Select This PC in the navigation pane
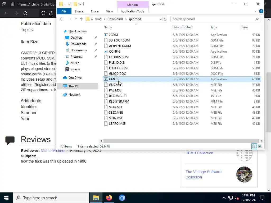 [74, 86]
